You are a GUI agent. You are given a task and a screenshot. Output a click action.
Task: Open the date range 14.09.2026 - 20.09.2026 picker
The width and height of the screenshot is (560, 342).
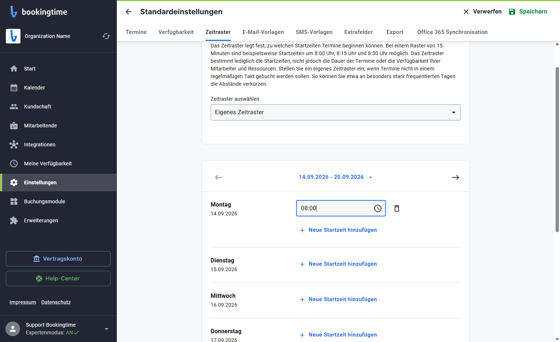[x=335, y=177]
